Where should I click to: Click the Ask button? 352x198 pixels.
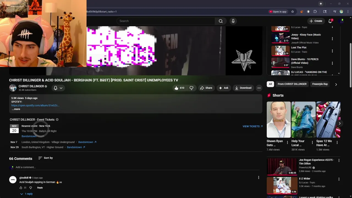pyautogui.click(x=223, y=88)
